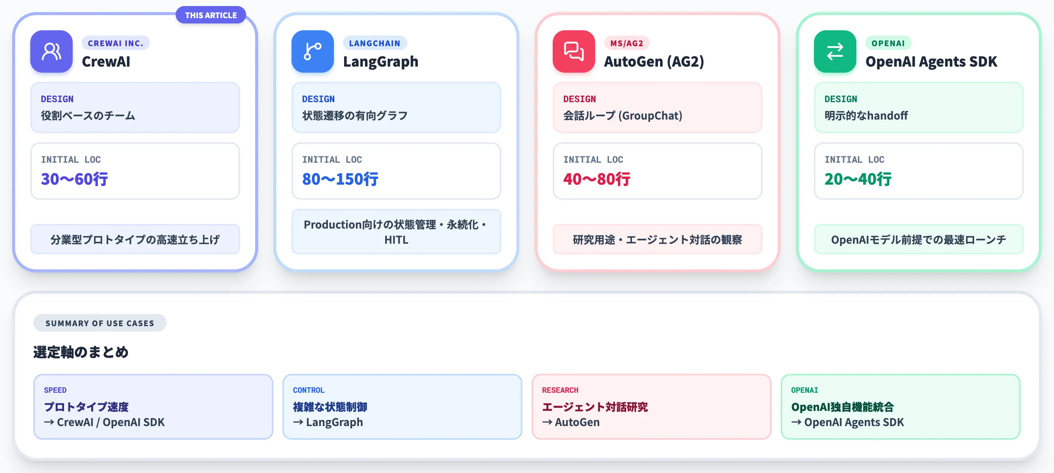This screenshot has height=473, width=1054.
Task: Select the MS/AG2 label tag
Action: click(627, 43)
